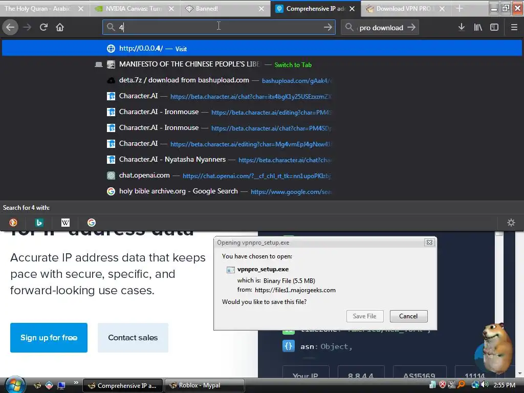Click the orange magnifier tray icon
The height and width of the screenshot is (393, 524).
pos(461,385)
